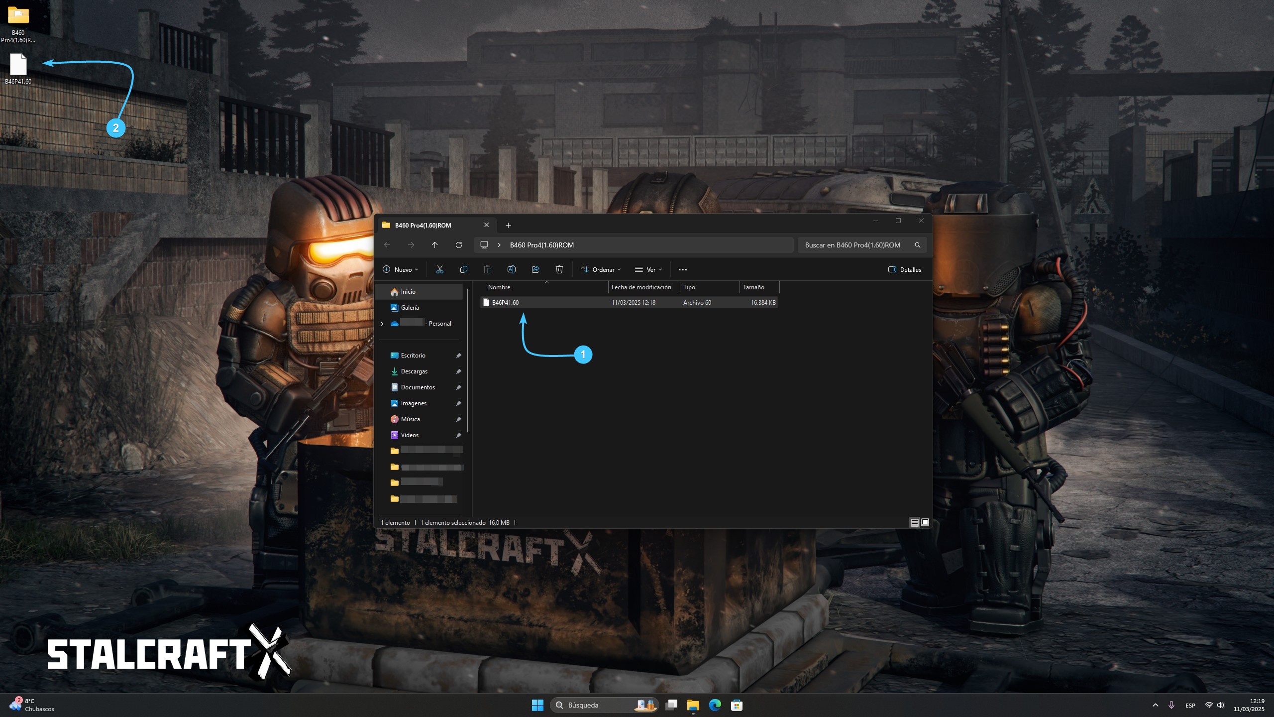Open the Nuevo dropdown button
This screenshot has width=1274, height=717.
click(x=401, y=269)
